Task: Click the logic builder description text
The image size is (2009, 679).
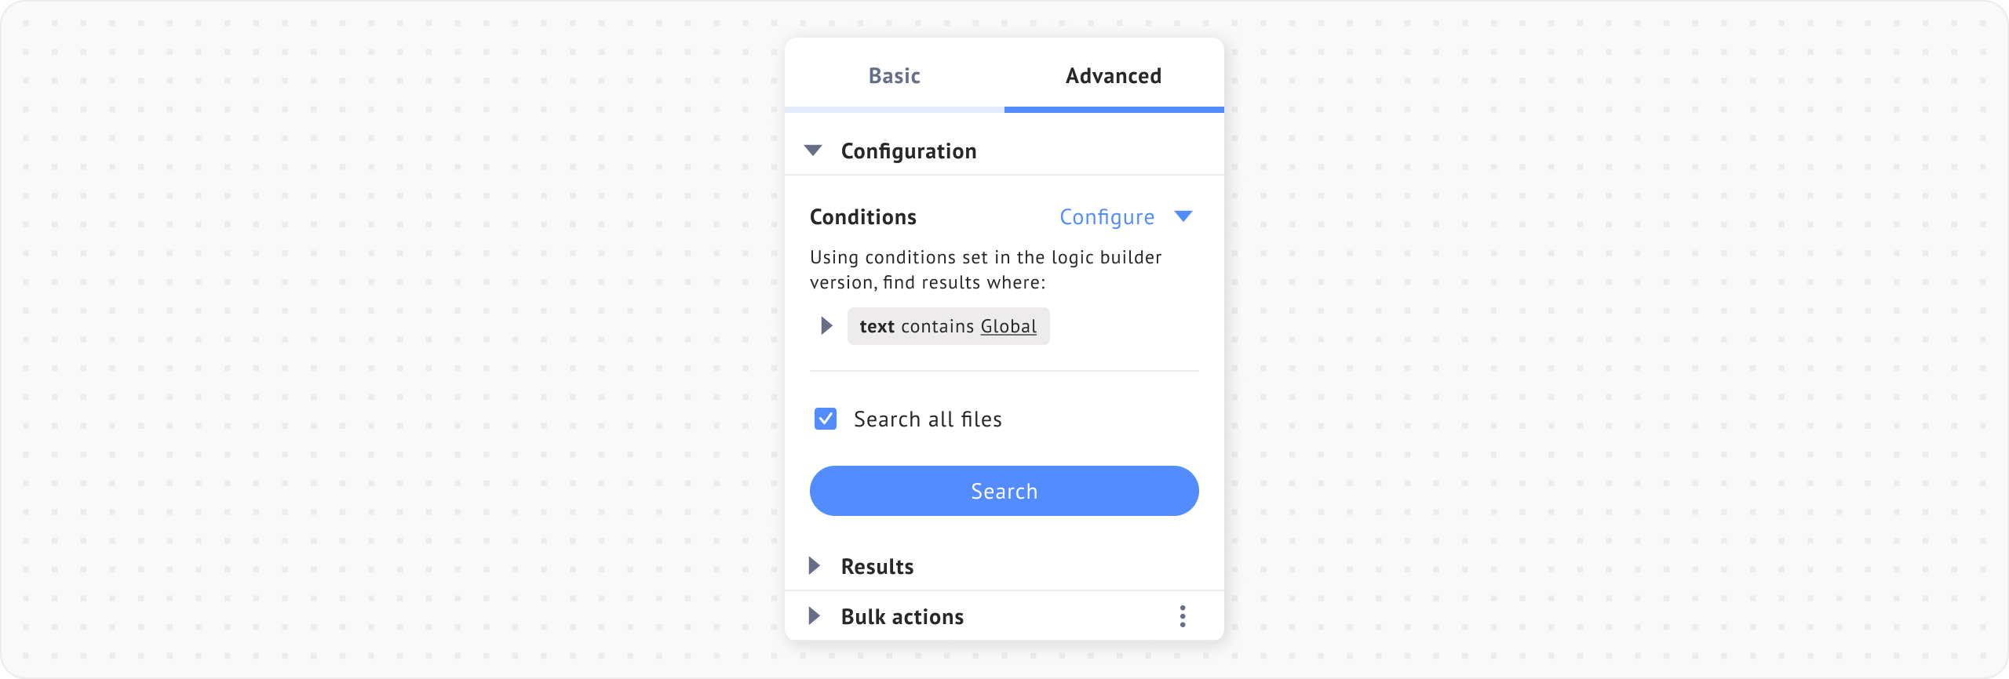Action: (985, 270)
